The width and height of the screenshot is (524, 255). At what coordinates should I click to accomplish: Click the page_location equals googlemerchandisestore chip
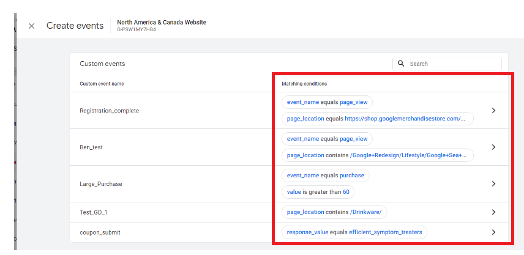(378, 119)
